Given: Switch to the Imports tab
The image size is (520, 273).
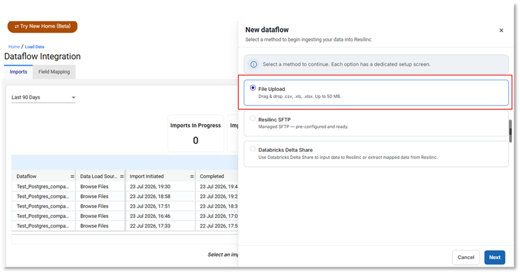Looking at the screenshot, I should (x=18, y=72).
